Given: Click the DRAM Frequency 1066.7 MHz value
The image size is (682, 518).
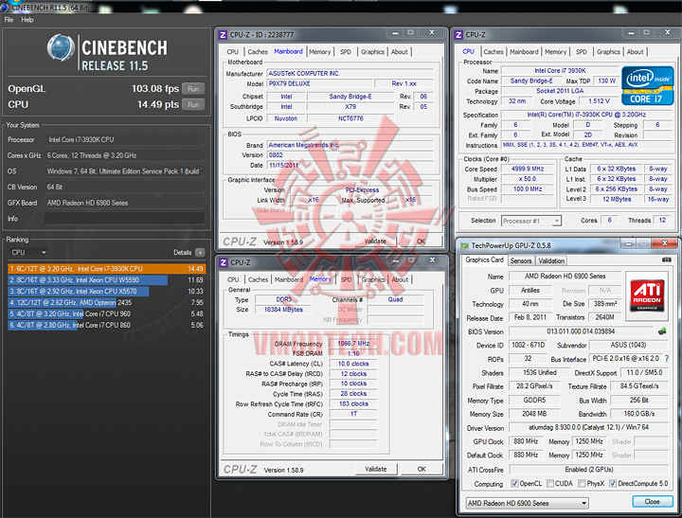Looking at the screenshot, I should tap(353, 344).
